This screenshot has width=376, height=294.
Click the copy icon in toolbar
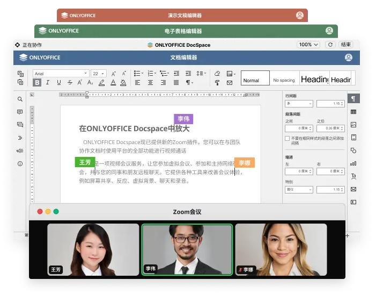tap(20, 74)
